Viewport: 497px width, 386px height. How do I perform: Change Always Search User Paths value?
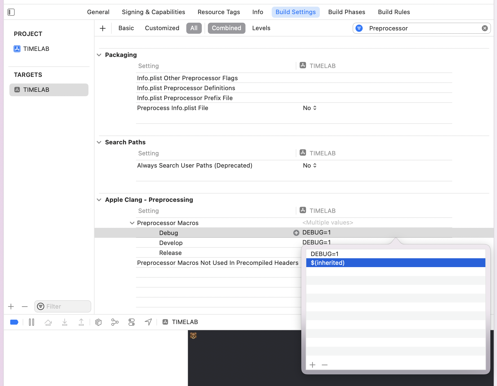[310, 166]
